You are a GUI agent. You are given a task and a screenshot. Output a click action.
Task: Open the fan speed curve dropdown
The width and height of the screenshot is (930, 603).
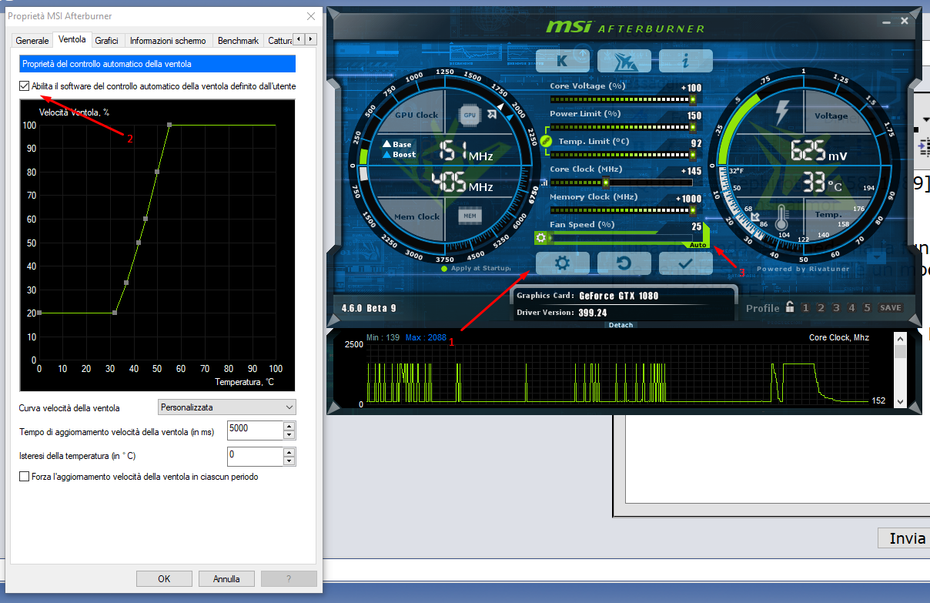point(226,407)
